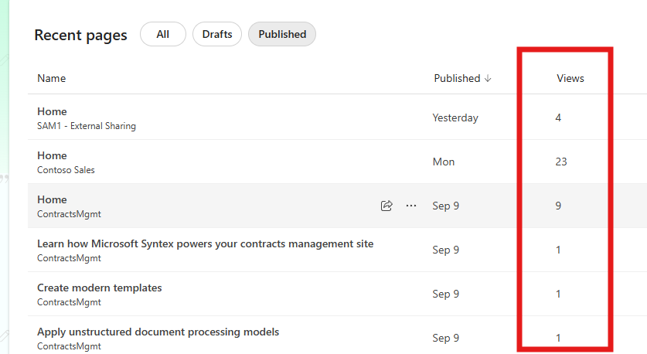The height and width of the screenshot is (354, 647).
Task: Select the All pages filter
Action: point(163,34)
